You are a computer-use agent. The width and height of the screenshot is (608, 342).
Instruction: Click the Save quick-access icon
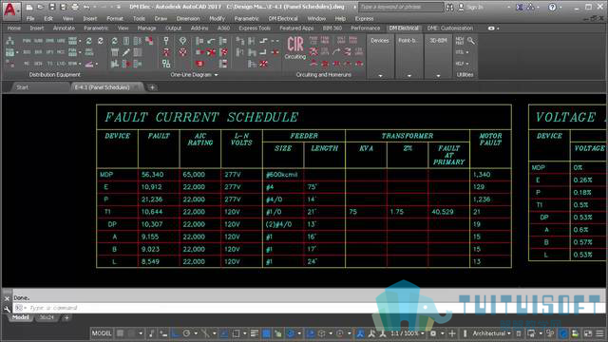click(x=52, y=7)
